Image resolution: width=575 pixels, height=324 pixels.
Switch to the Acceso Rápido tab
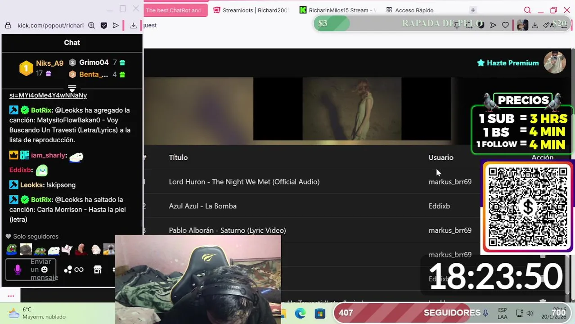(x=410, y=10)
